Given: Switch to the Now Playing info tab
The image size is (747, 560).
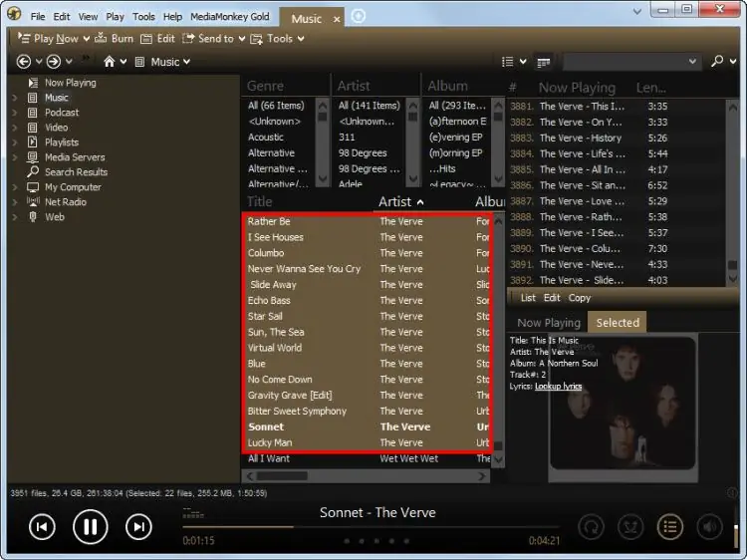Looking at the screenshot, I should (x=549, y=323).
